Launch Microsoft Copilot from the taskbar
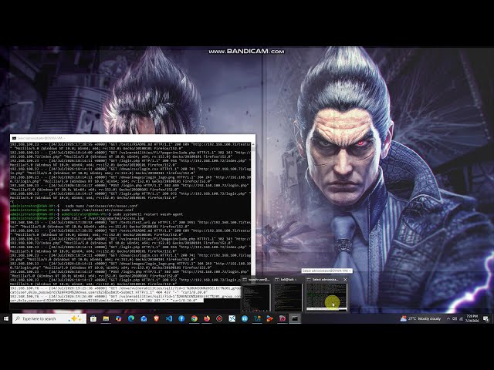 [118, 318]
